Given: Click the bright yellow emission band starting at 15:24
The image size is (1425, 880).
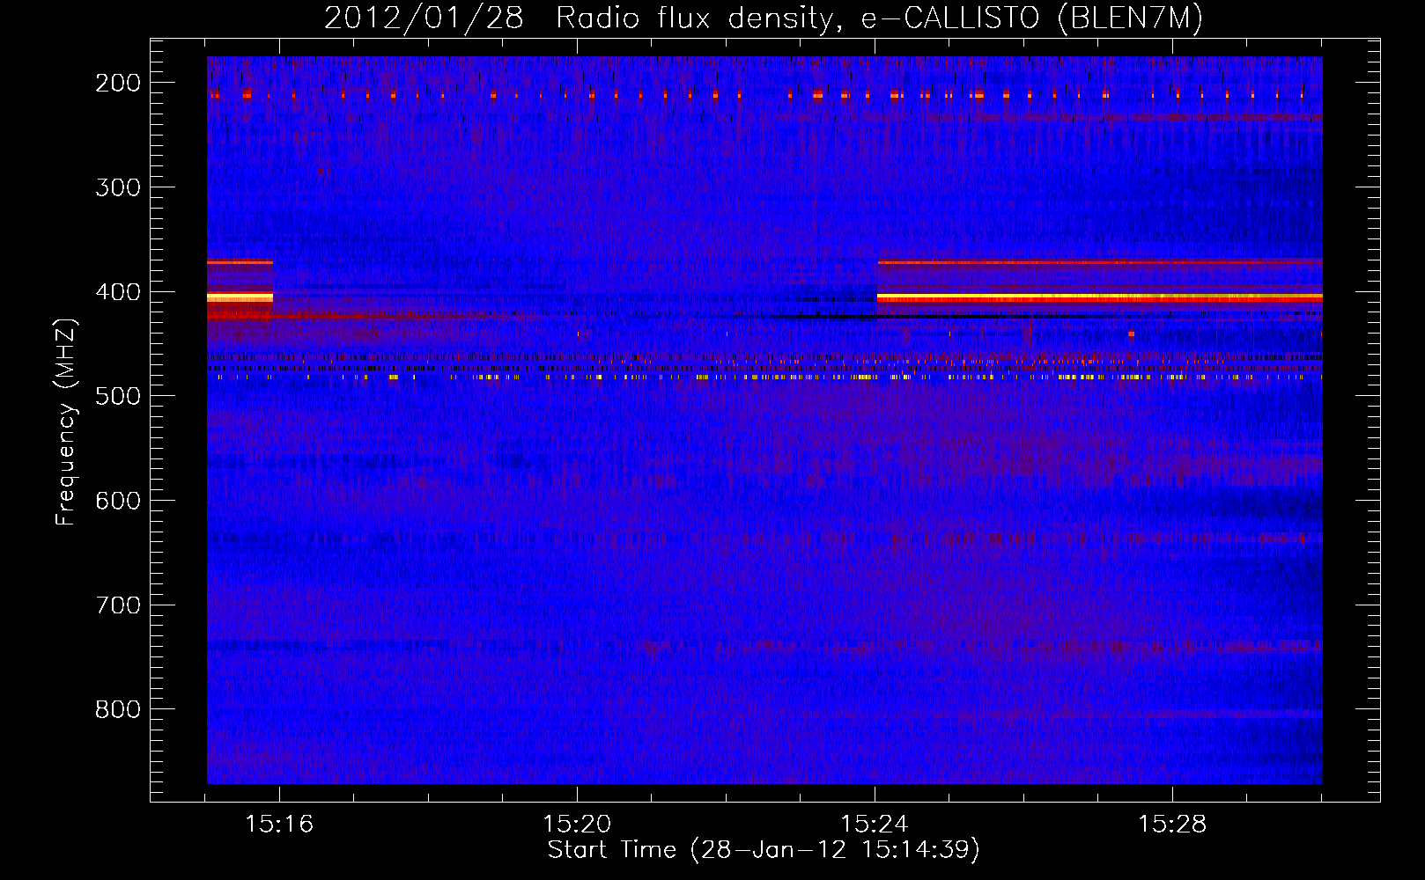Looking at the screenshot, I should coord(1100,298).
